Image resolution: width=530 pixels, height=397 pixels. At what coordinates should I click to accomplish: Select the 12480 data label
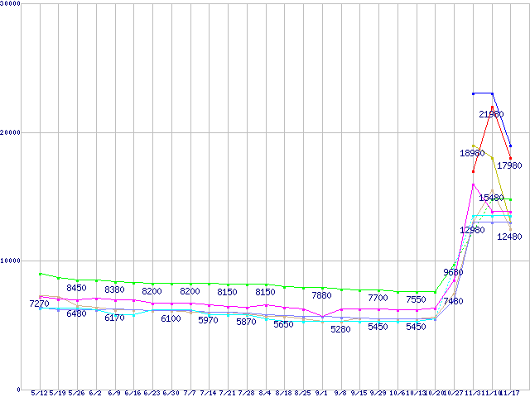tap(509, 237)
